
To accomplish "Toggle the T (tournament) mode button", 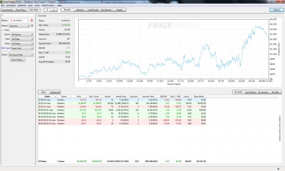I will coord(54,10).
